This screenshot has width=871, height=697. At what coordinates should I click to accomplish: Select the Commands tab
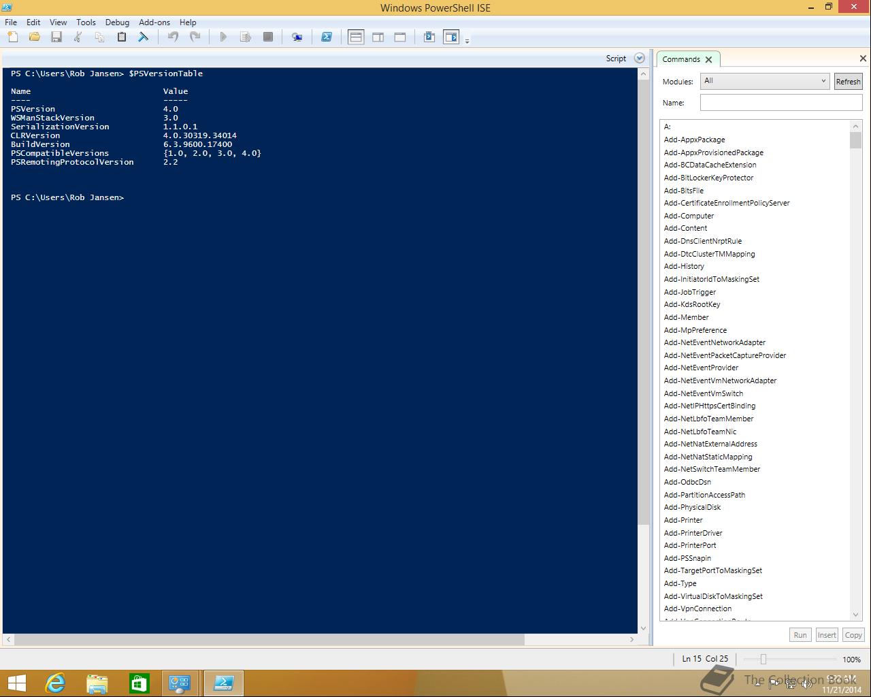[x=681, y=59]
